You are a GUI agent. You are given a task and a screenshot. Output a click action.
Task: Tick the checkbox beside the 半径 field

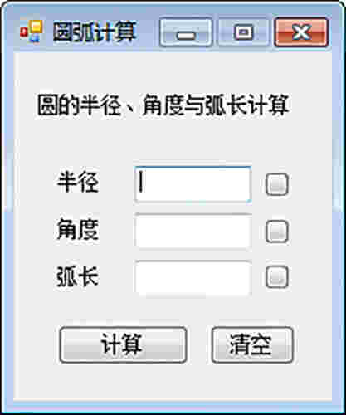[x=276, y=184]
